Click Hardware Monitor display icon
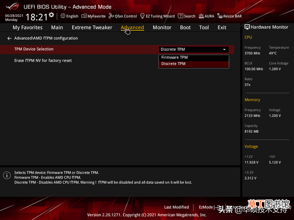This screenshot has height=220, width=294. click(x=247, y=27)
